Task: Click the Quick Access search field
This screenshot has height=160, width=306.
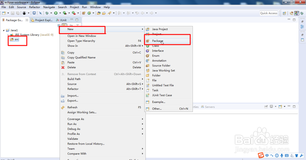Action: point(269,13)
